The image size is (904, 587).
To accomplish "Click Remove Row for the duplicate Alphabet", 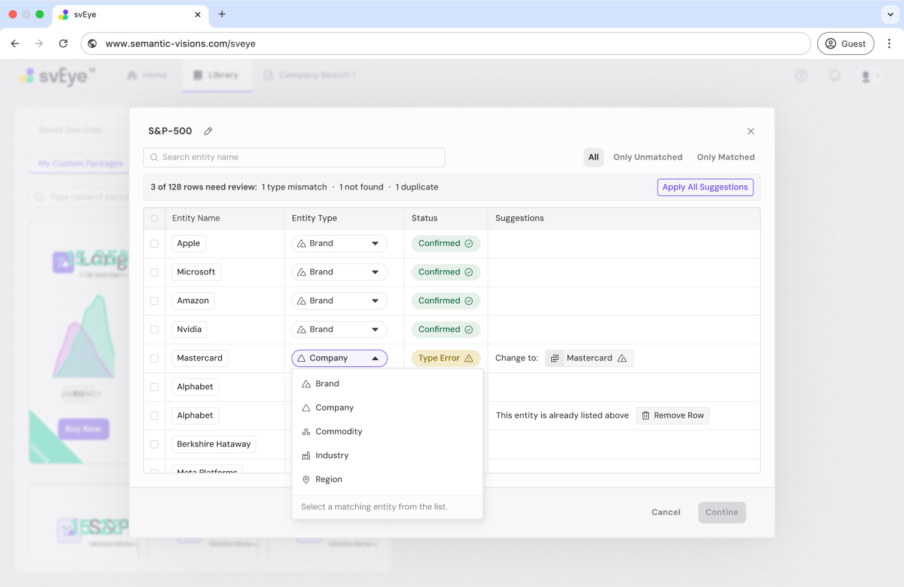I will click(x=673, y=415).
